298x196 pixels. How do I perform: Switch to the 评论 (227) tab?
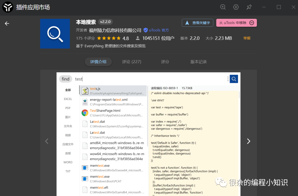pyautogui.click(x=132, y=62)
